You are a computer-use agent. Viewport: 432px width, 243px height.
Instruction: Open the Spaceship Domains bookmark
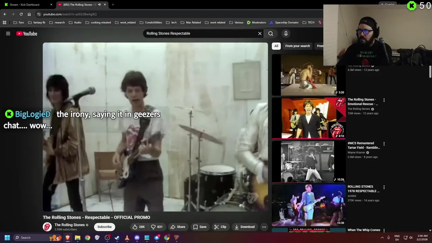284,23
